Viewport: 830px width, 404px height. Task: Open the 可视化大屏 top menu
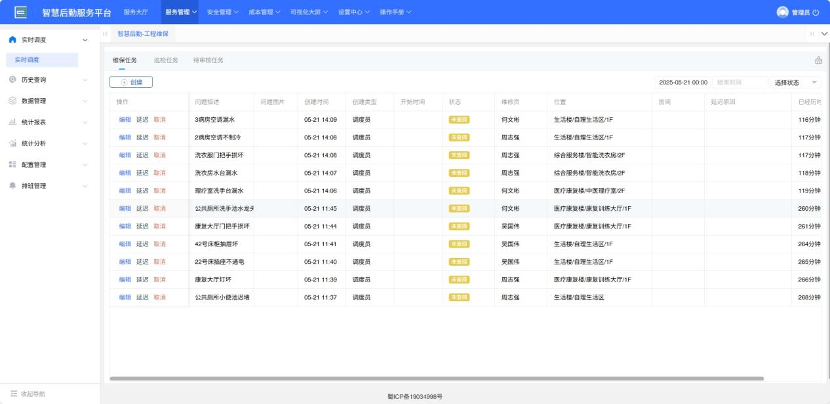(309, 12)
